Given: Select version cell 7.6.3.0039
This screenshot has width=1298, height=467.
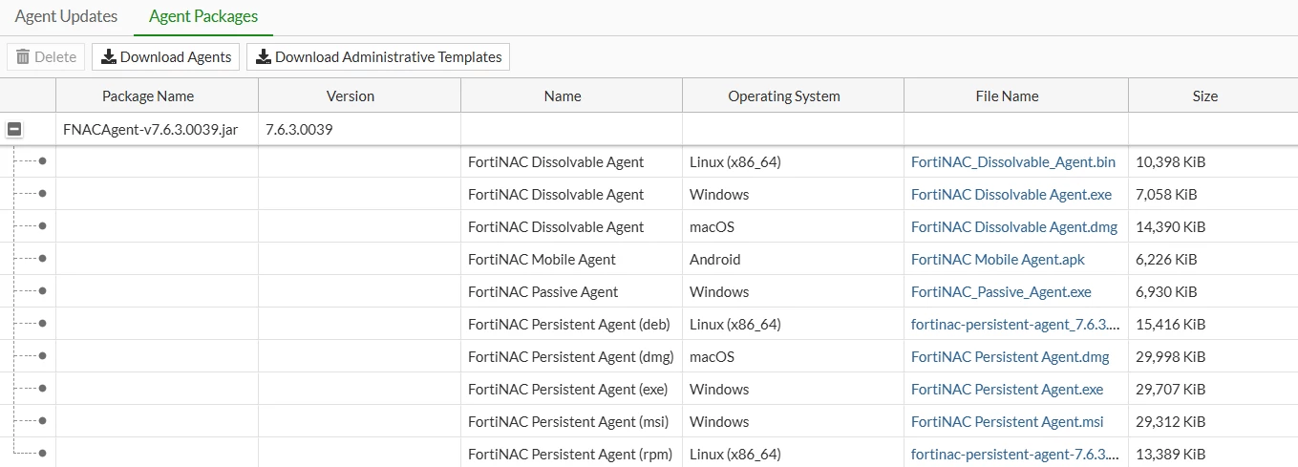Looking at the screenshot, I should click(299, 129).
